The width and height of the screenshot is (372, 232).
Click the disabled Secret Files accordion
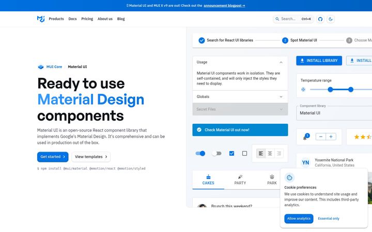(x=240, y=109)
